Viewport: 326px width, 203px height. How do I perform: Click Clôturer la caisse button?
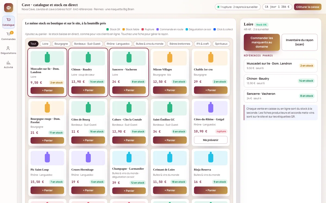click(308, 7)
